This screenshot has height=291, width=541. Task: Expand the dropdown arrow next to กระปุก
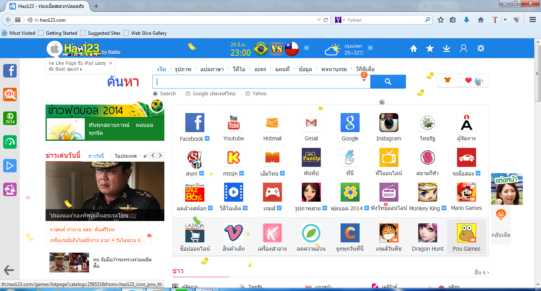[x=242, y=173]
